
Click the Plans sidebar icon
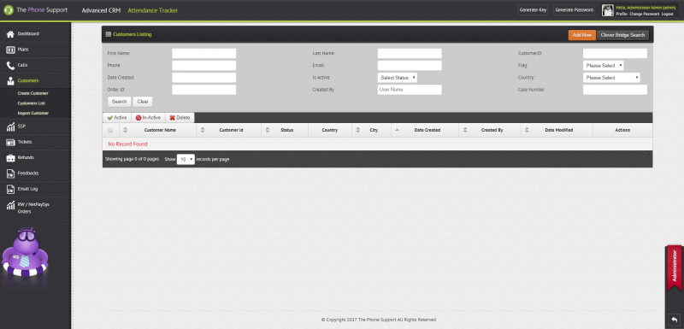tap(10, 50)
